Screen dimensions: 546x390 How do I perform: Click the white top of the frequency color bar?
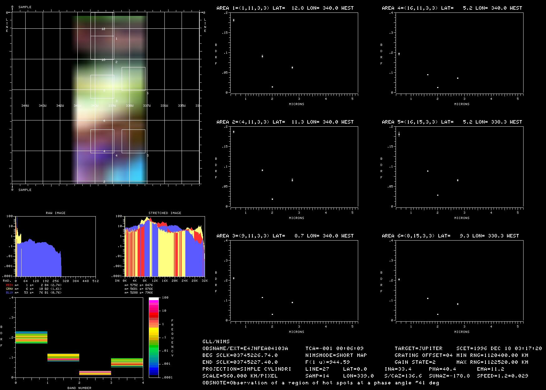click(x=154, y=299)
